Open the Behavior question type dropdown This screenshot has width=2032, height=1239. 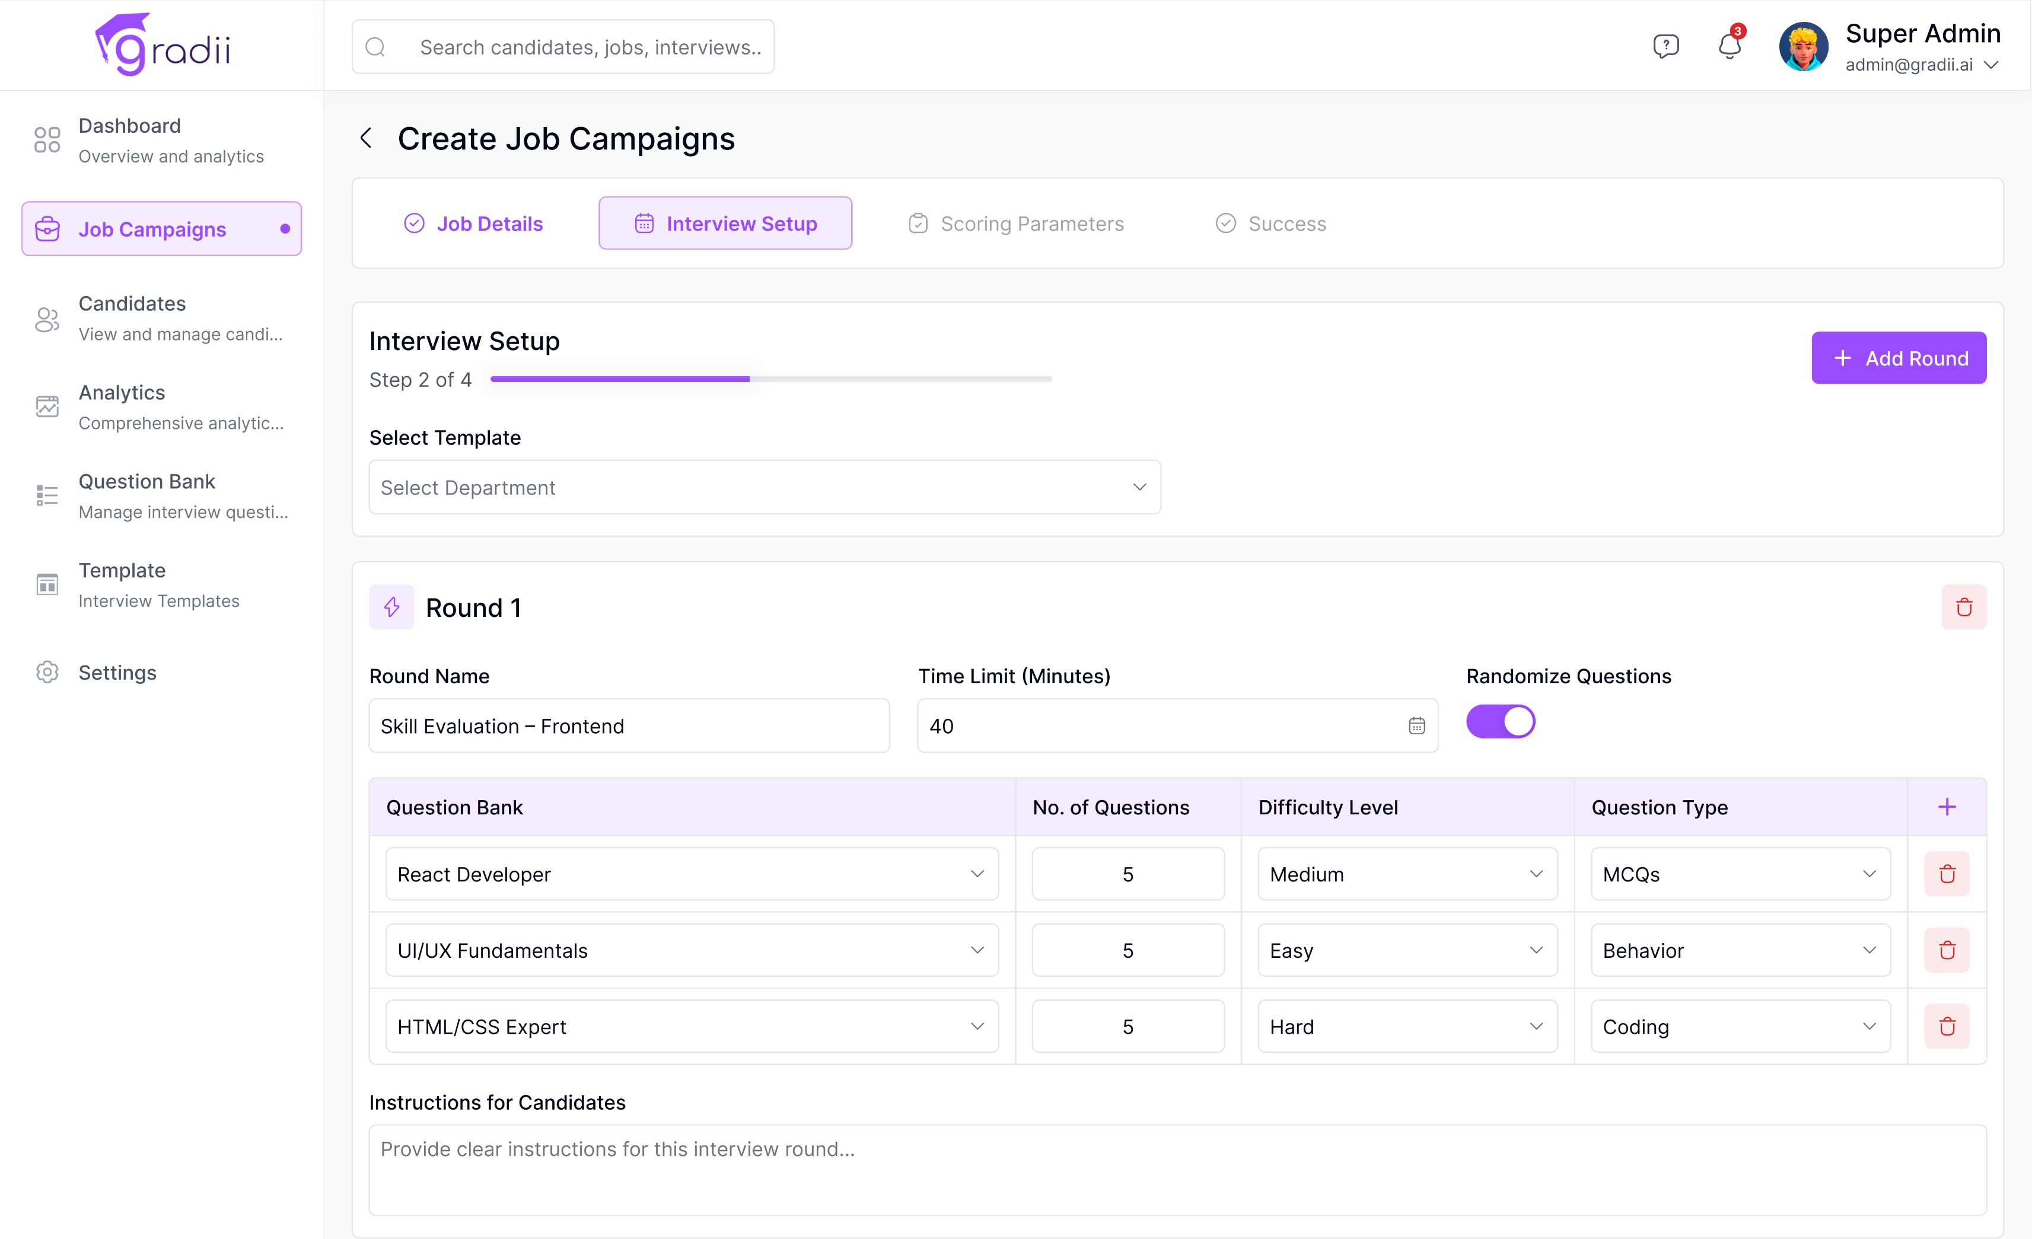(x=1739, y=950)
